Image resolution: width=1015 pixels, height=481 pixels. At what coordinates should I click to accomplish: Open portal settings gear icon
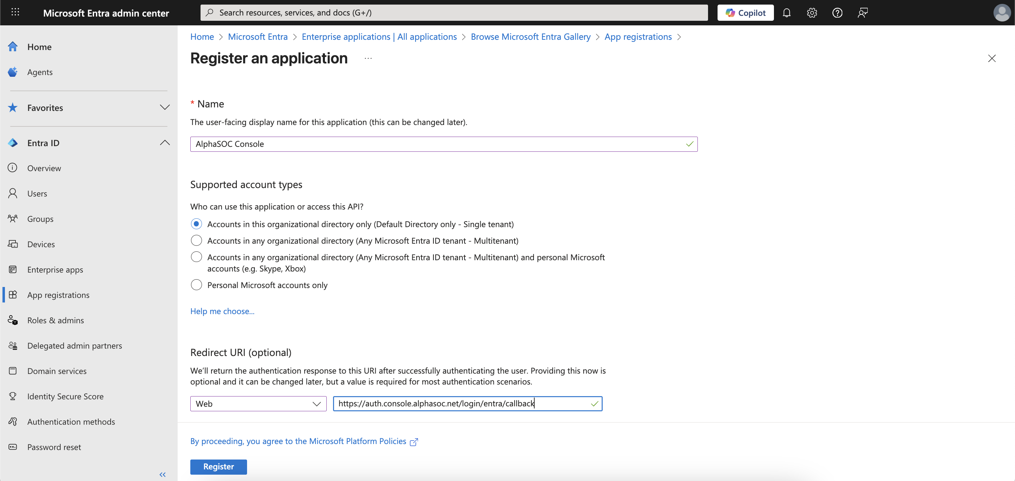click(x=812, y=13)
